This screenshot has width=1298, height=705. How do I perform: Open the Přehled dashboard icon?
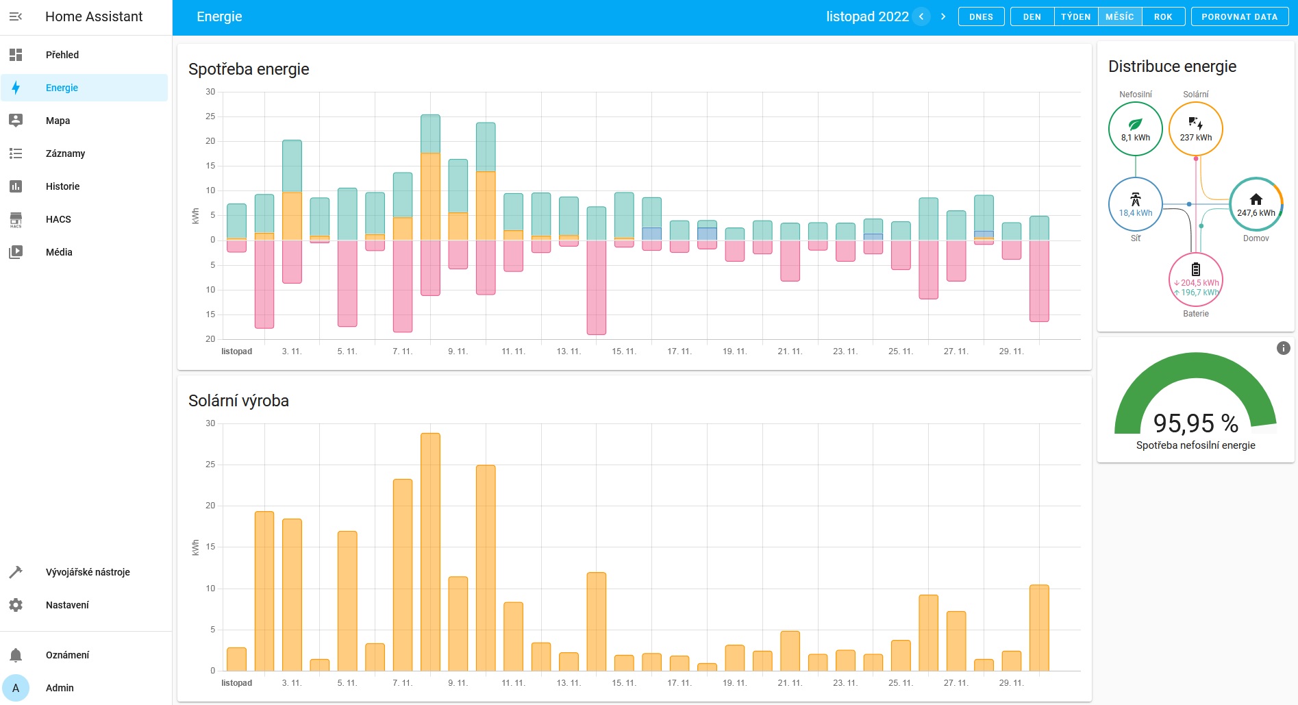[16, 55]
